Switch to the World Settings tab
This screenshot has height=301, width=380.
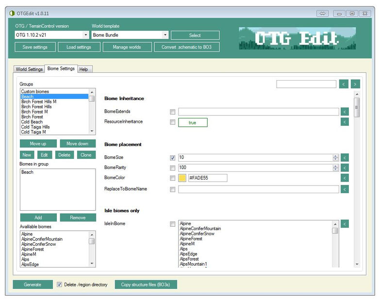tap(29, 69)
